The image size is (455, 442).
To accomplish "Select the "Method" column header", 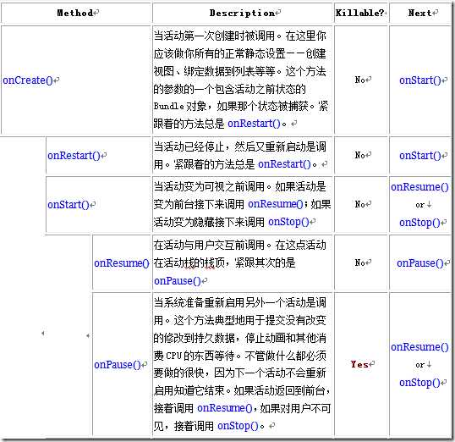I will click(75, 13).
